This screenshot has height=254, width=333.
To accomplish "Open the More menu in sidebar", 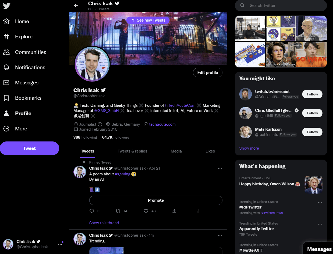I will (x=15, y=129).
